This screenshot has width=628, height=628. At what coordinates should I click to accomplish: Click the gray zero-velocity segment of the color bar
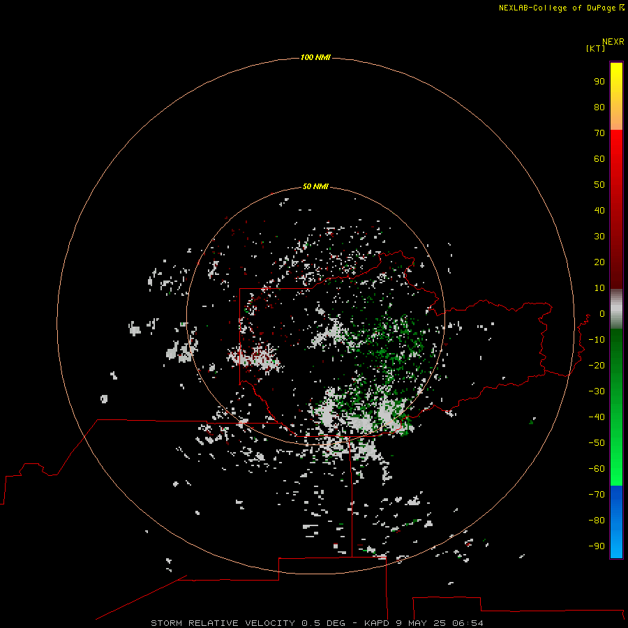[x=616, y=309]
